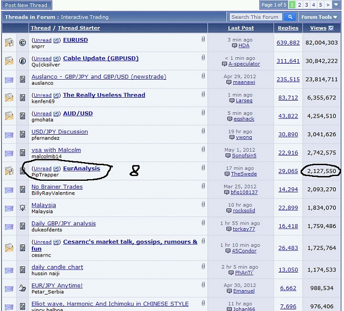Click envelope icon for Cable Update thread

[x=9, y=61]
